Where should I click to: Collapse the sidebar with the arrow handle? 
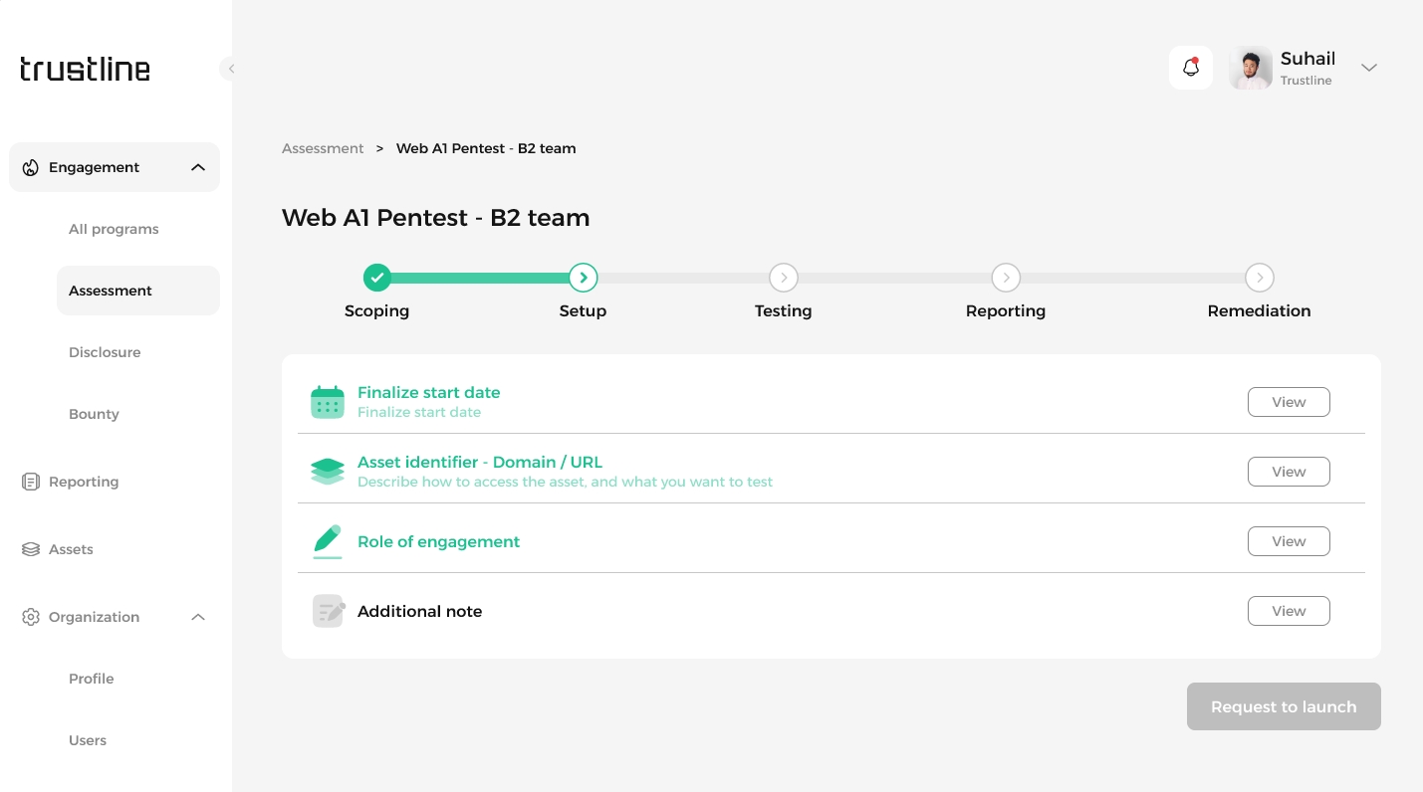tap(230, 69)
